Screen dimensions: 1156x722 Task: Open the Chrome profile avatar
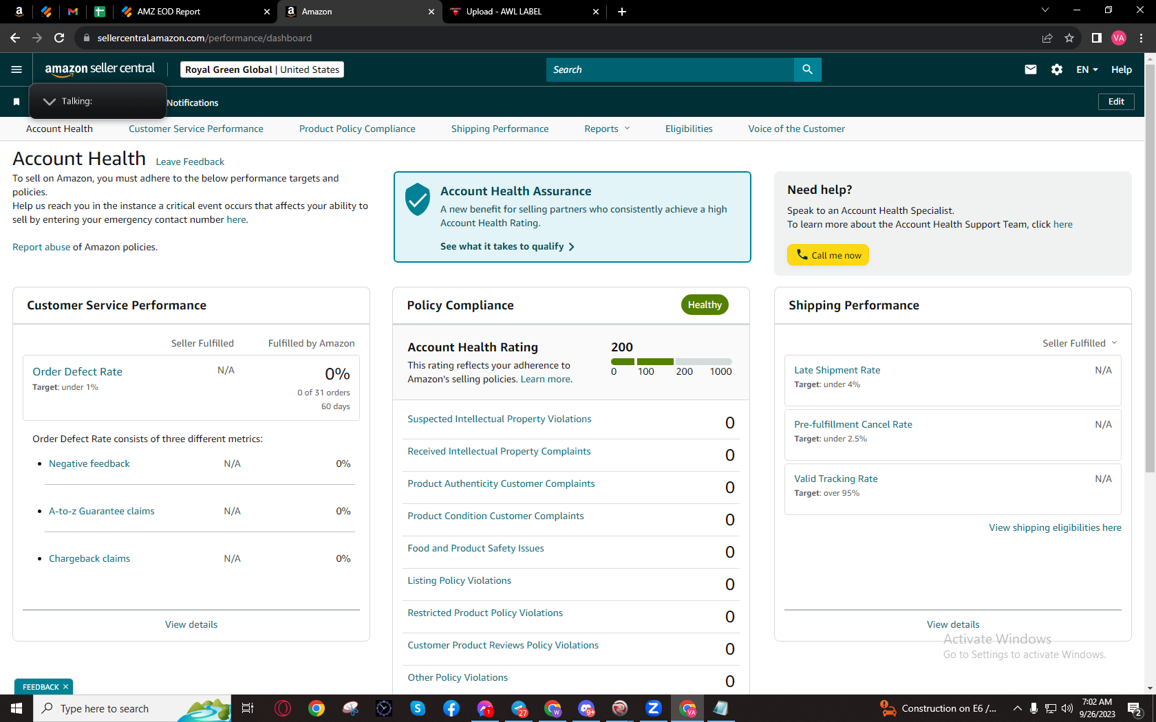tap(1119, 38)
